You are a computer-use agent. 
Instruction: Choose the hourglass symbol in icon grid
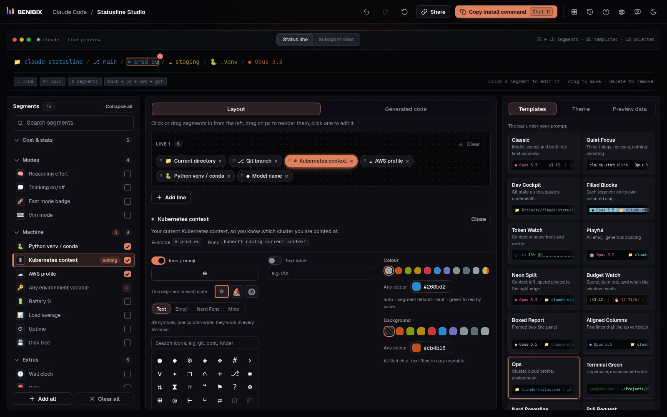[x=175, y=387]
